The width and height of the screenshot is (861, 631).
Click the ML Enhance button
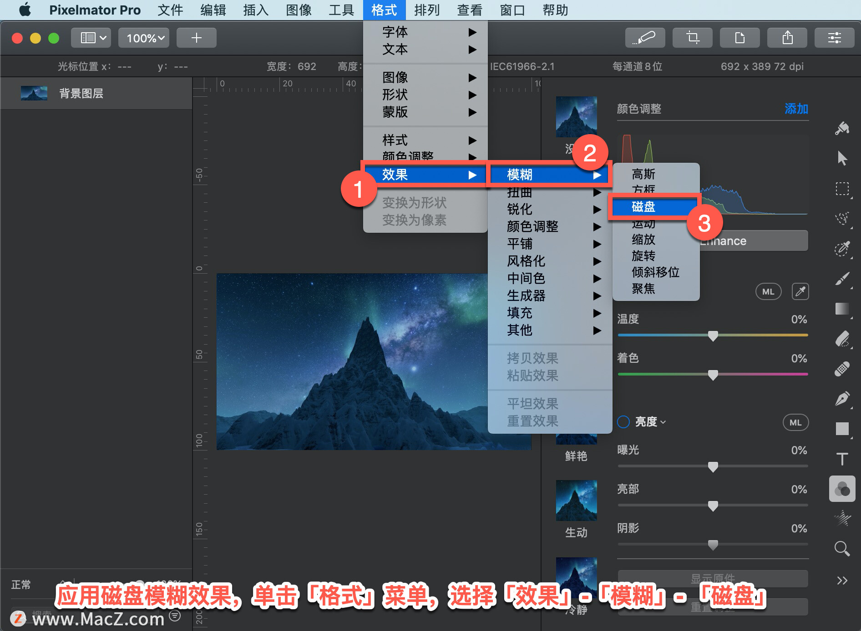[x=754, y=240]
